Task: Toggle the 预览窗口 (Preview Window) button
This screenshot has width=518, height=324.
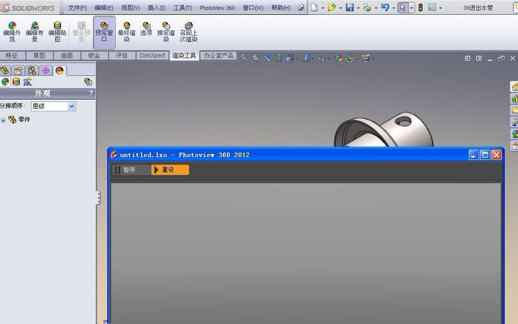Action: [104, 32]
